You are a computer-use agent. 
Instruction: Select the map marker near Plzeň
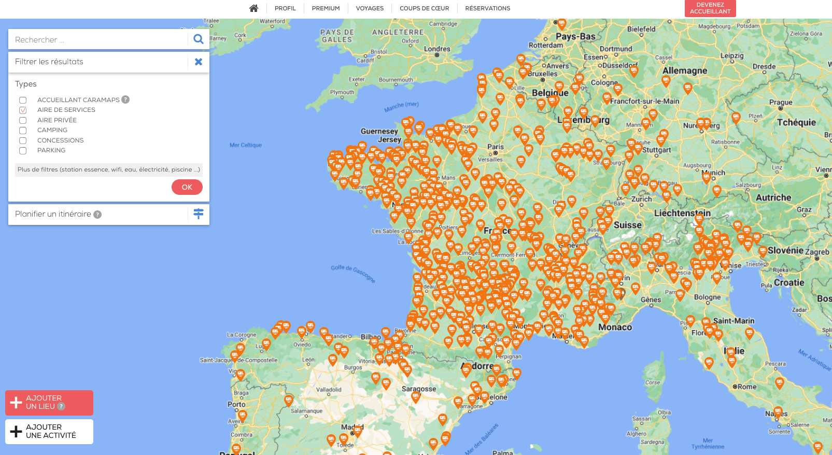click(736, 118)
